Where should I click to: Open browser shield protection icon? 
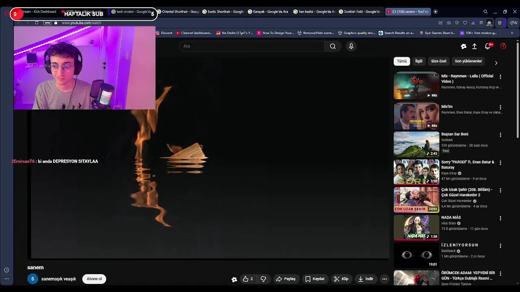pyautogui.click(x=457, y=23)
